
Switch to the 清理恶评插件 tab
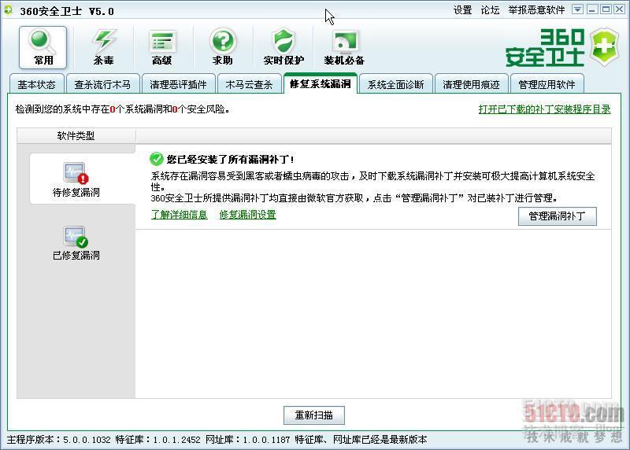(178, 84)
